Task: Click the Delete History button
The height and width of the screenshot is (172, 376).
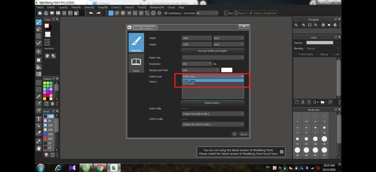Action: coord(213,103)
